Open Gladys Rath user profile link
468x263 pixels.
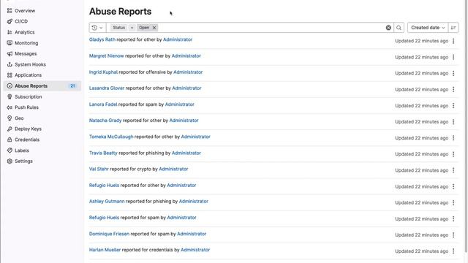coord(102,39)
